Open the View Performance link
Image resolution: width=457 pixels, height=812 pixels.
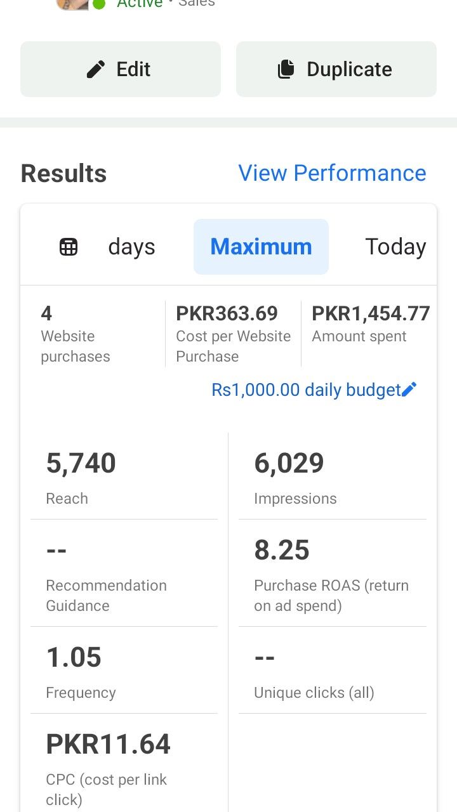(x=332, y=173)
